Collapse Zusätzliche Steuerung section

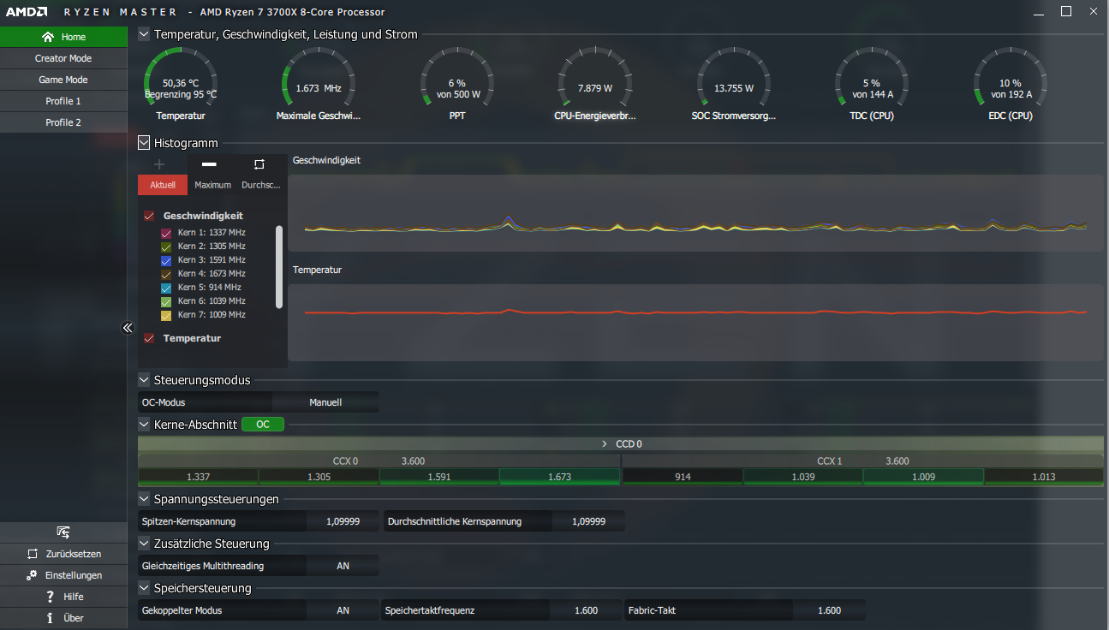click(144, 543)
